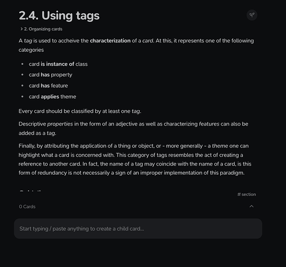Viewport: 286px width, 267px height.
Task: Click the partially hidden heading below the paragraph
Action: point(30,191)
